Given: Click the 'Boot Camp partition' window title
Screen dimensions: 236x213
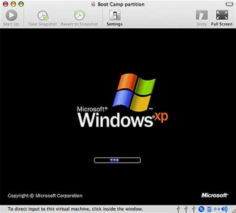Looking at the screenshot, I should [x=121, y=4].
